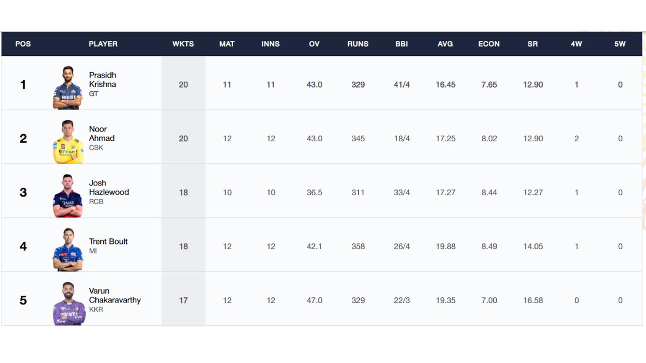Sort by the AVG column header

(445, 44)
